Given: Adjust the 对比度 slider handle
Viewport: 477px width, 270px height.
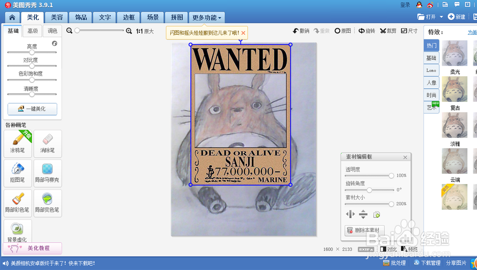Looking at the screenshot, I should point(31,66).
